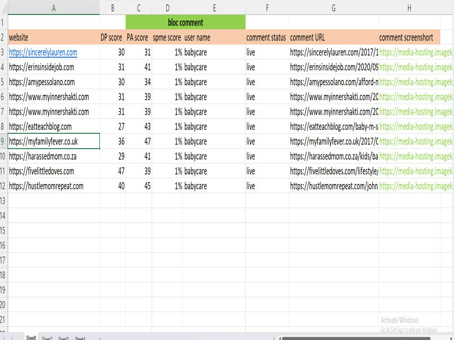Click the green 'bloc comment' merged cell

click(x=185, y=22)
